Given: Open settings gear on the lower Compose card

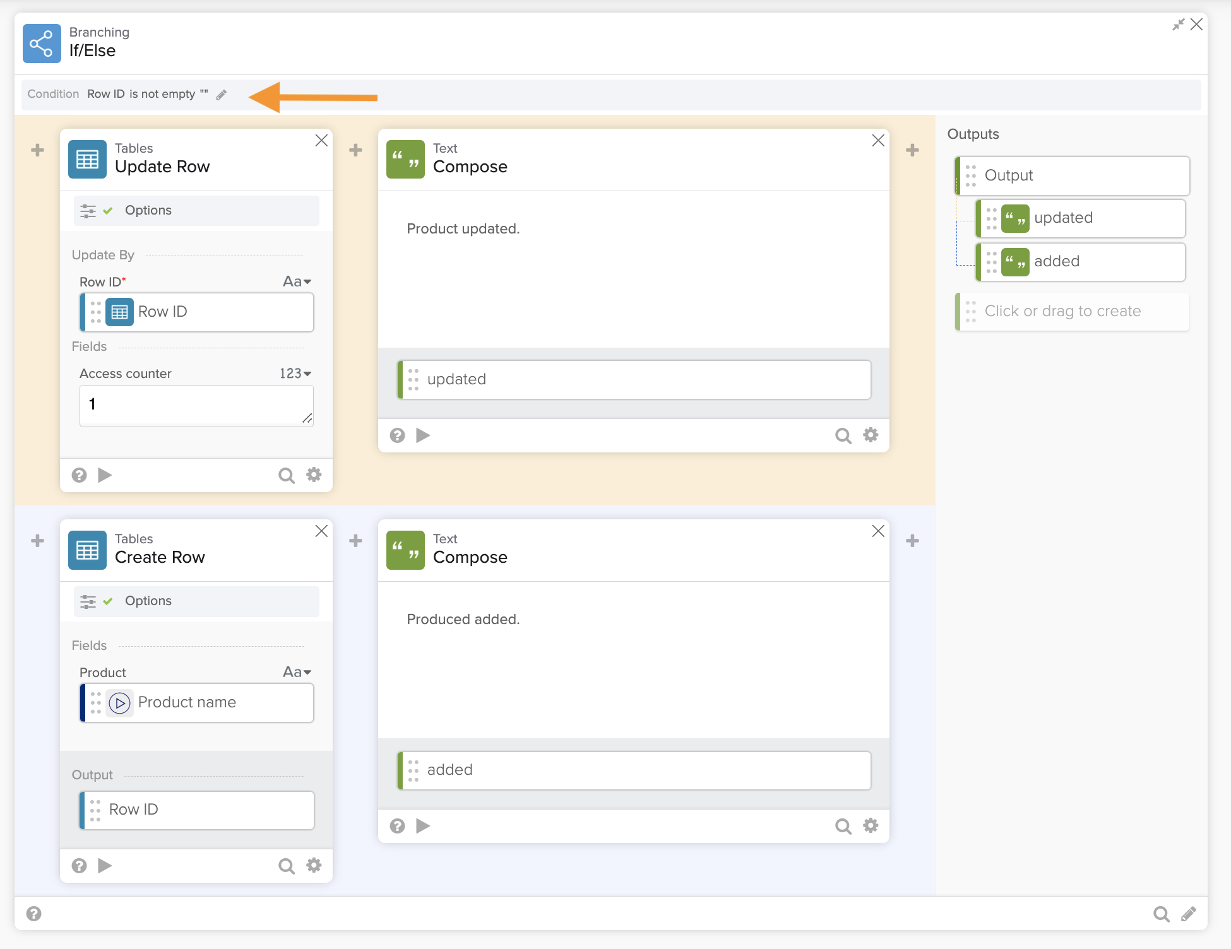Looking at the screenshot, I should (871, 825).
